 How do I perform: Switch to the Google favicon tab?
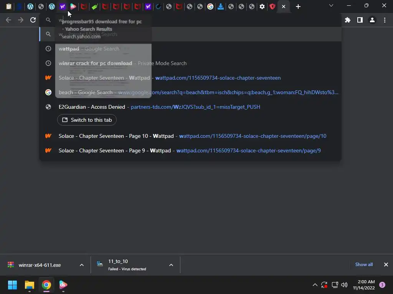click(210, 7)
